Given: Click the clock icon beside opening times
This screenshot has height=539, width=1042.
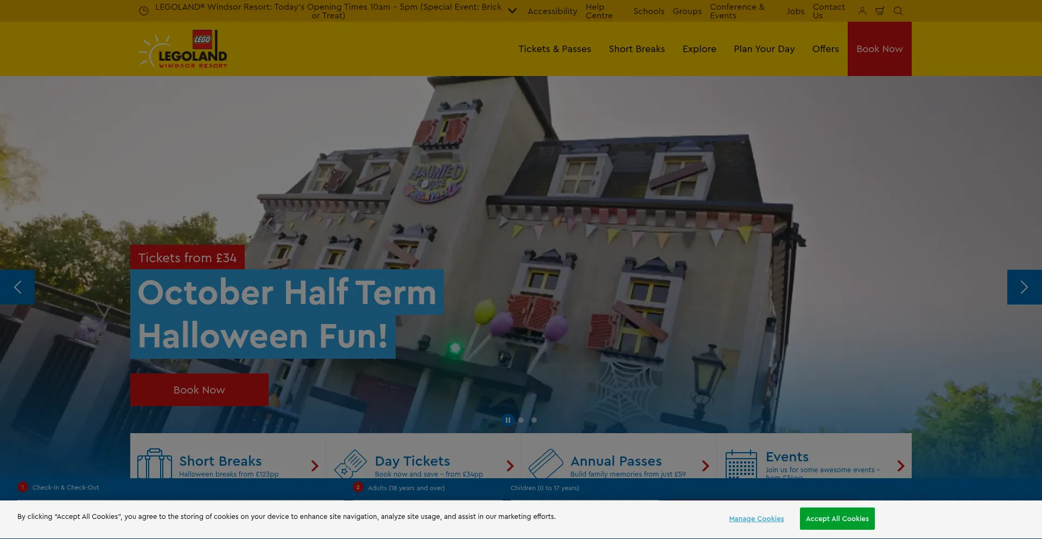Looking at the screenshot, I should (x=144, y=11).
